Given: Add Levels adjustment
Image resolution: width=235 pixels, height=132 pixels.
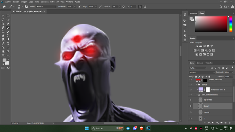Looking at the screenshot, I should [200, 46].
